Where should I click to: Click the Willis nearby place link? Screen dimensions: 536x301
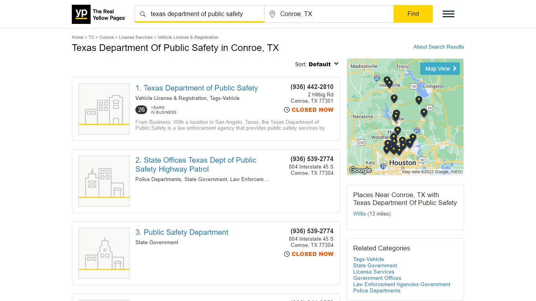(x=359, y=214)
